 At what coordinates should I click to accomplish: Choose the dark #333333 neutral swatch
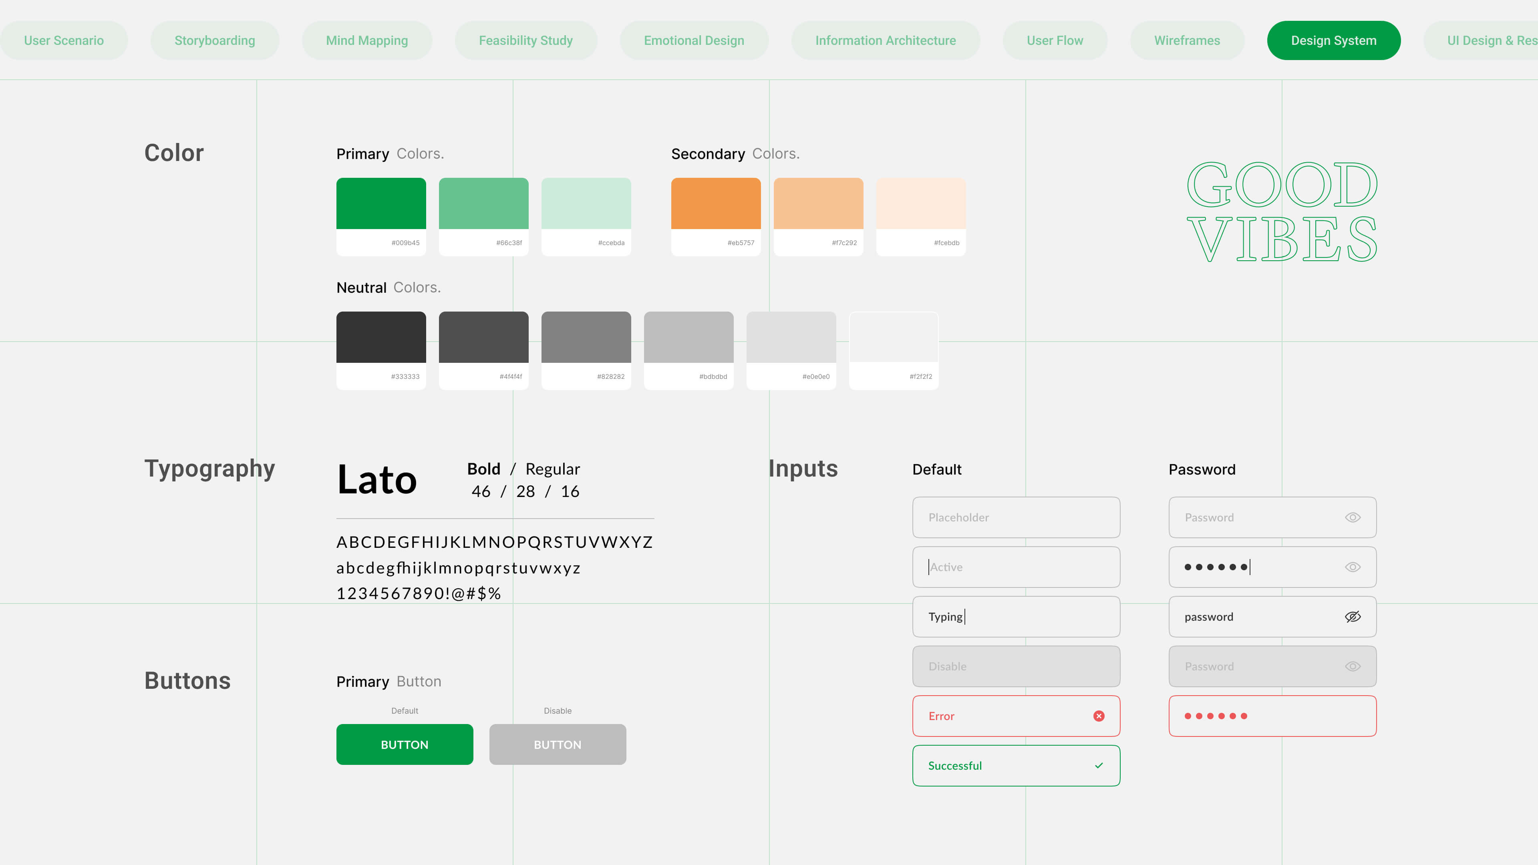pyautogui.click(x=381, y=337)
